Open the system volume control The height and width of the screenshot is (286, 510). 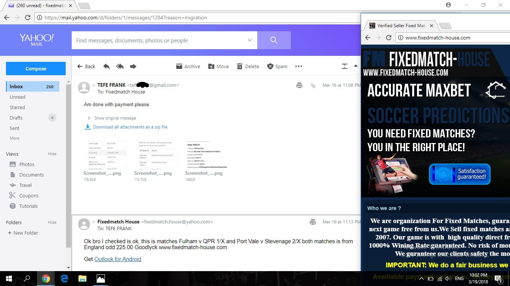pyautogui.click(x=448, y=279)
